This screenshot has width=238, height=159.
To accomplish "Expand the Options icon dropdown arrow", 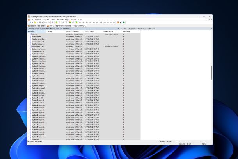I will point(120,22).
